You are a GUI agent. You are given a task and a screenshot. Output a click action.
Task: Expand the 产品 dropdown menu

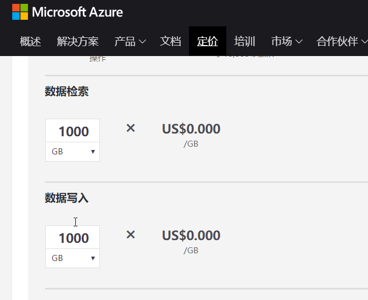point(130,41)
